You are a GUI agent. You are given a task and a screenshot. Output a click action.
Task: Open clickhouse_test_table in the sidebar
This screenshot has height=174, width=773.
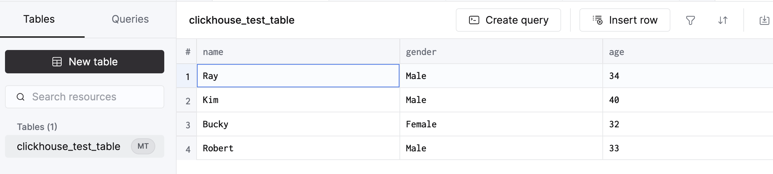[x=69, y=146]
